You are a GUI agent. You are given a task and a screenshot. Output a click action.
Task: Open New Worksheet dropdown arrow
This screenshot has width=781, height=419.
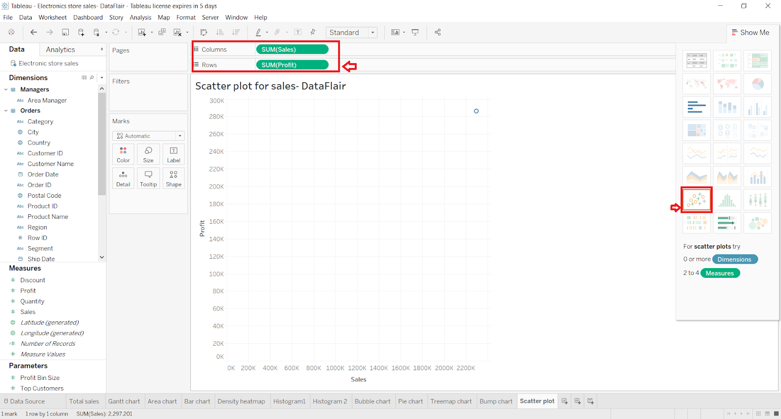click(152, 32)
